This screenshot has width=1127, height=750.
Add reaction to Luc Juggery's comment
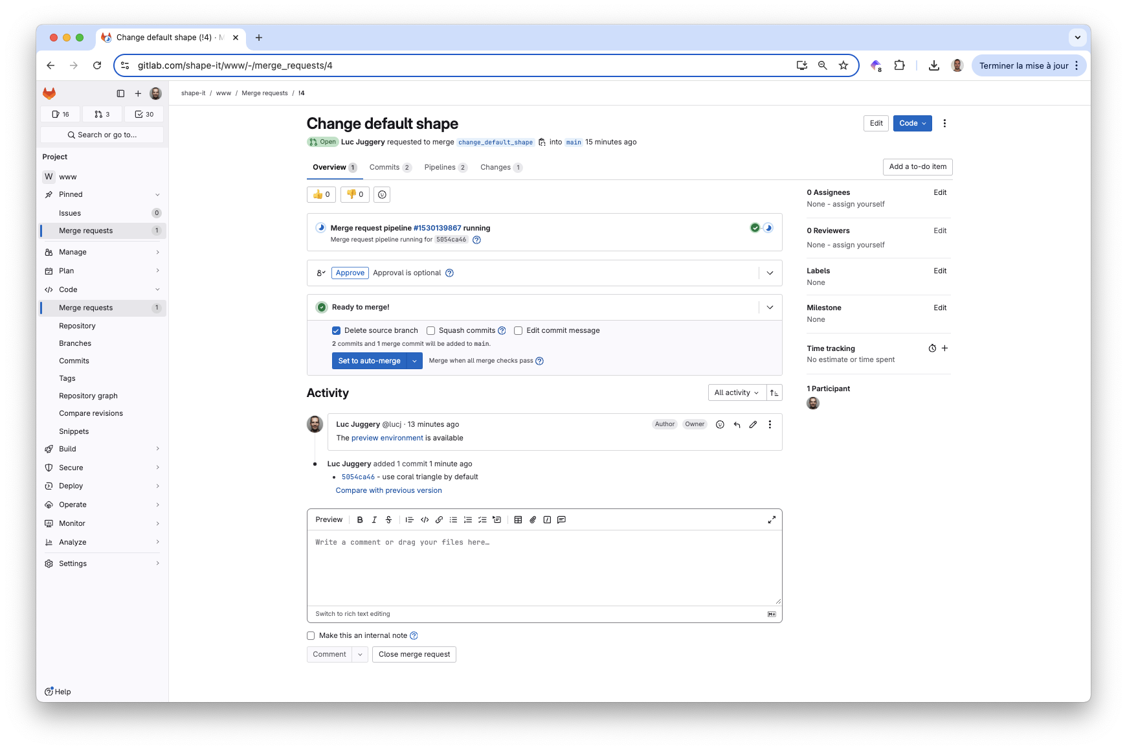720,424
